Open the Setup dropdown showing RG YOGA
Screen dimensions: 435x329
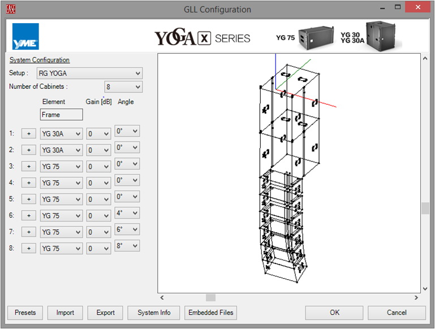(x=89, y=73)
